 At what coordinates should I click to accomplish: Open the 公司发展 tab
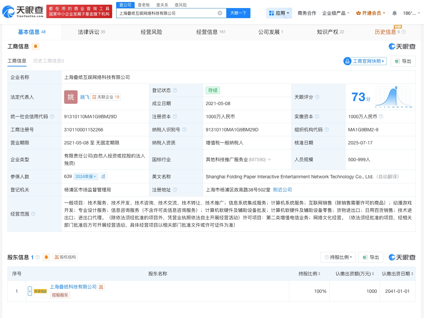tap(271, 32)
